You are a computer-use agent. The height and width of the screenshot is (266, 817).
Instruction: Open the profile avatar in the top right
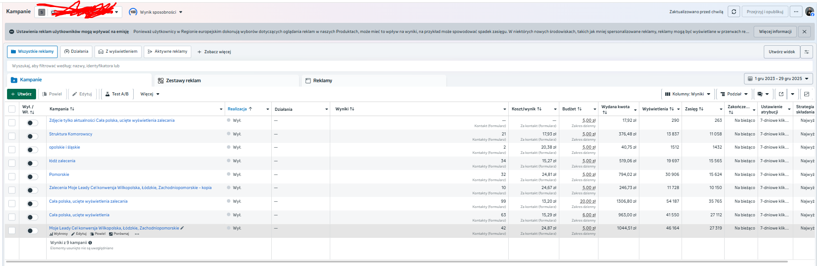[x=810, y=12]
